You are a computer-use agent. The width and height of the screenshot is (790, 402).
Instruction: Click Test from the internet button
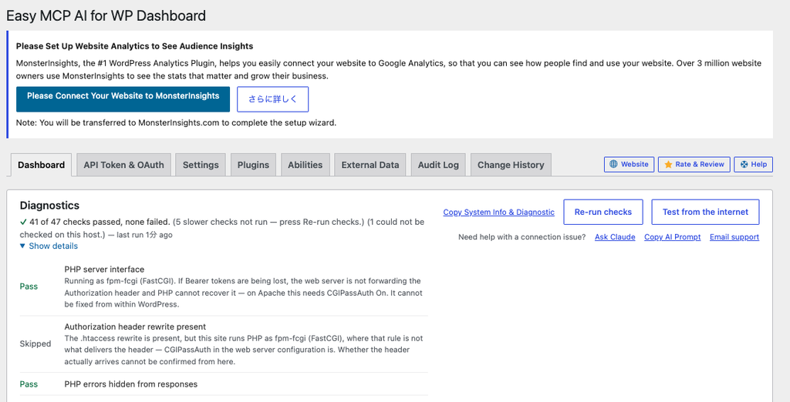pos(705,212)
